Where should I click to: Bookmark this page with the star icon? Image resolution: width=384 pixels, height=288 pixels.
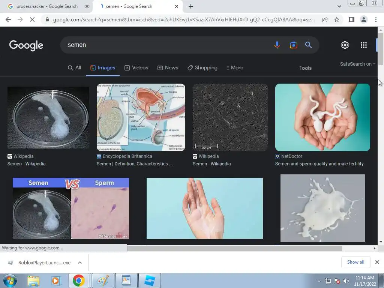pos(337,19)
